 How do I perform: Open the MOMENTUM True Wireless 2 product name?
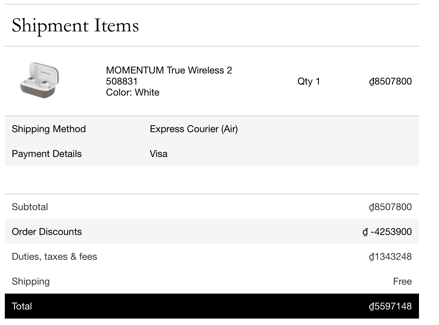pyautogui.click(x=169, y=70)
